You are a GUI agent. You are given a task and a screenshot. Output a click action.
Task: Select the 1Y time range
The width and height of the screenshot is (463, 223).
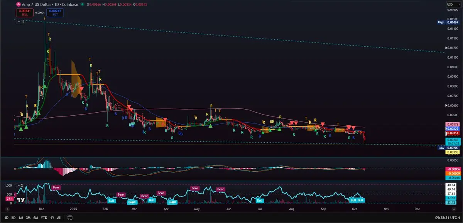(x=52, y=218)
